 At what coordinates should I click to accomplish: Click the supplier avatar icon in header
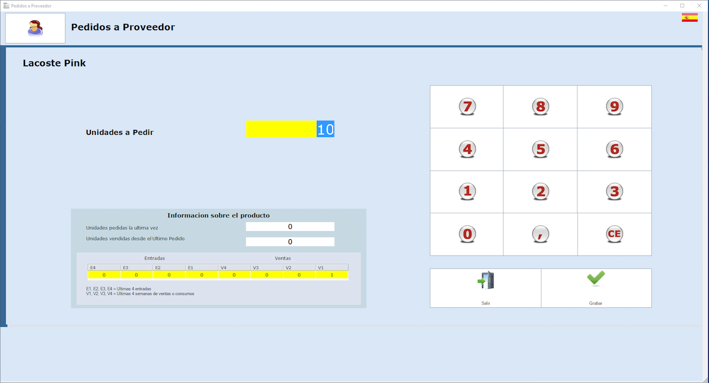point(35,28)
